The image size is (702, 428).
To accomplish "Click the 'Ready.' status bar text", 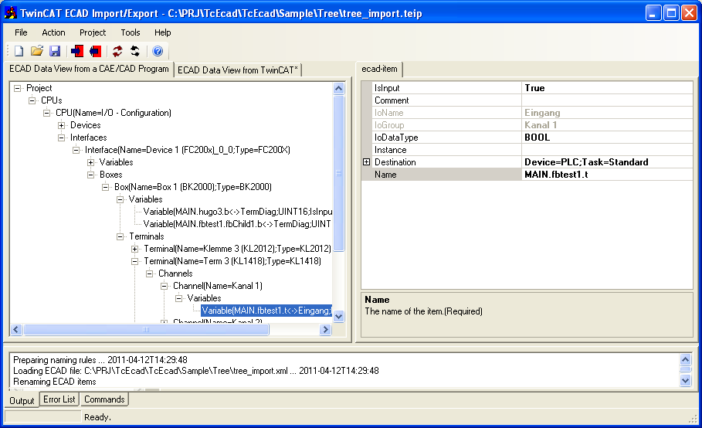I will tap(97, 417).
